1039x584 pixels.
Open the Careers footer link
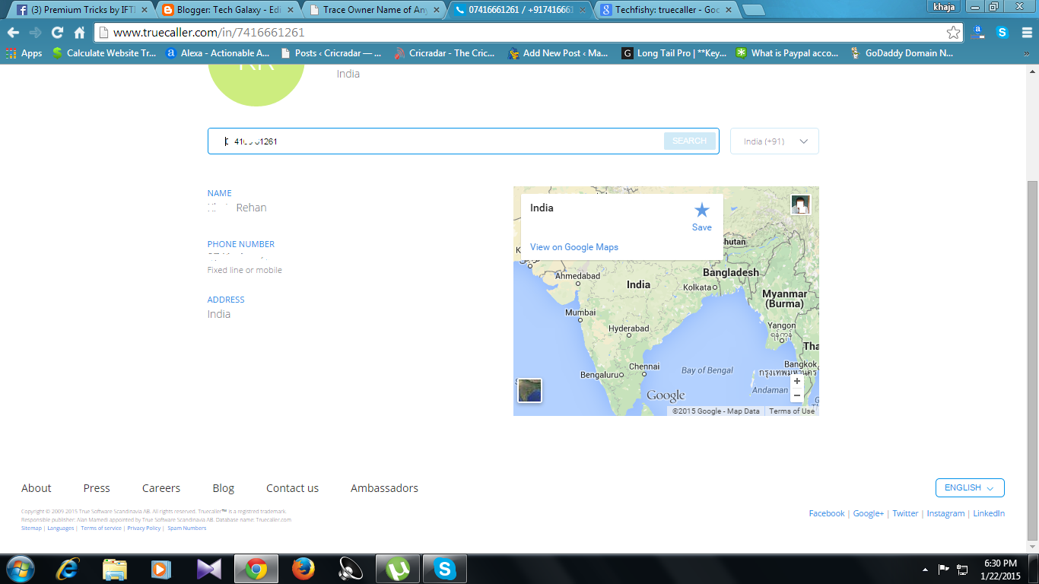click(161, 488)
